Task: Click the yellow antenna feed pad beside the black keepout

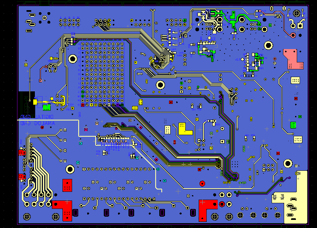Action: [35, 102]
